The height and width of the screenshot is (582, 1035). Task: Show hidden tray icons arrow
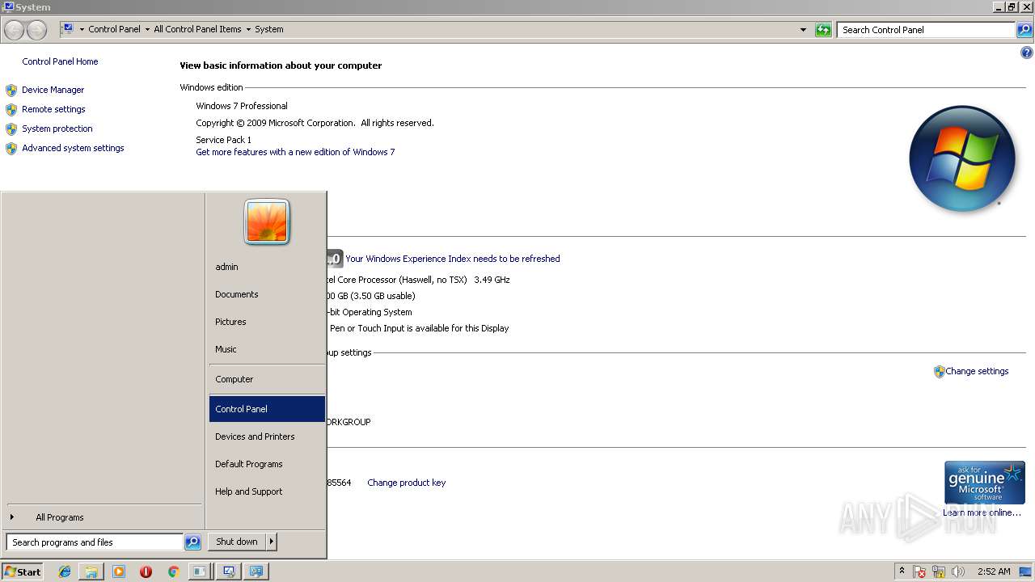(x=902, y=571)
